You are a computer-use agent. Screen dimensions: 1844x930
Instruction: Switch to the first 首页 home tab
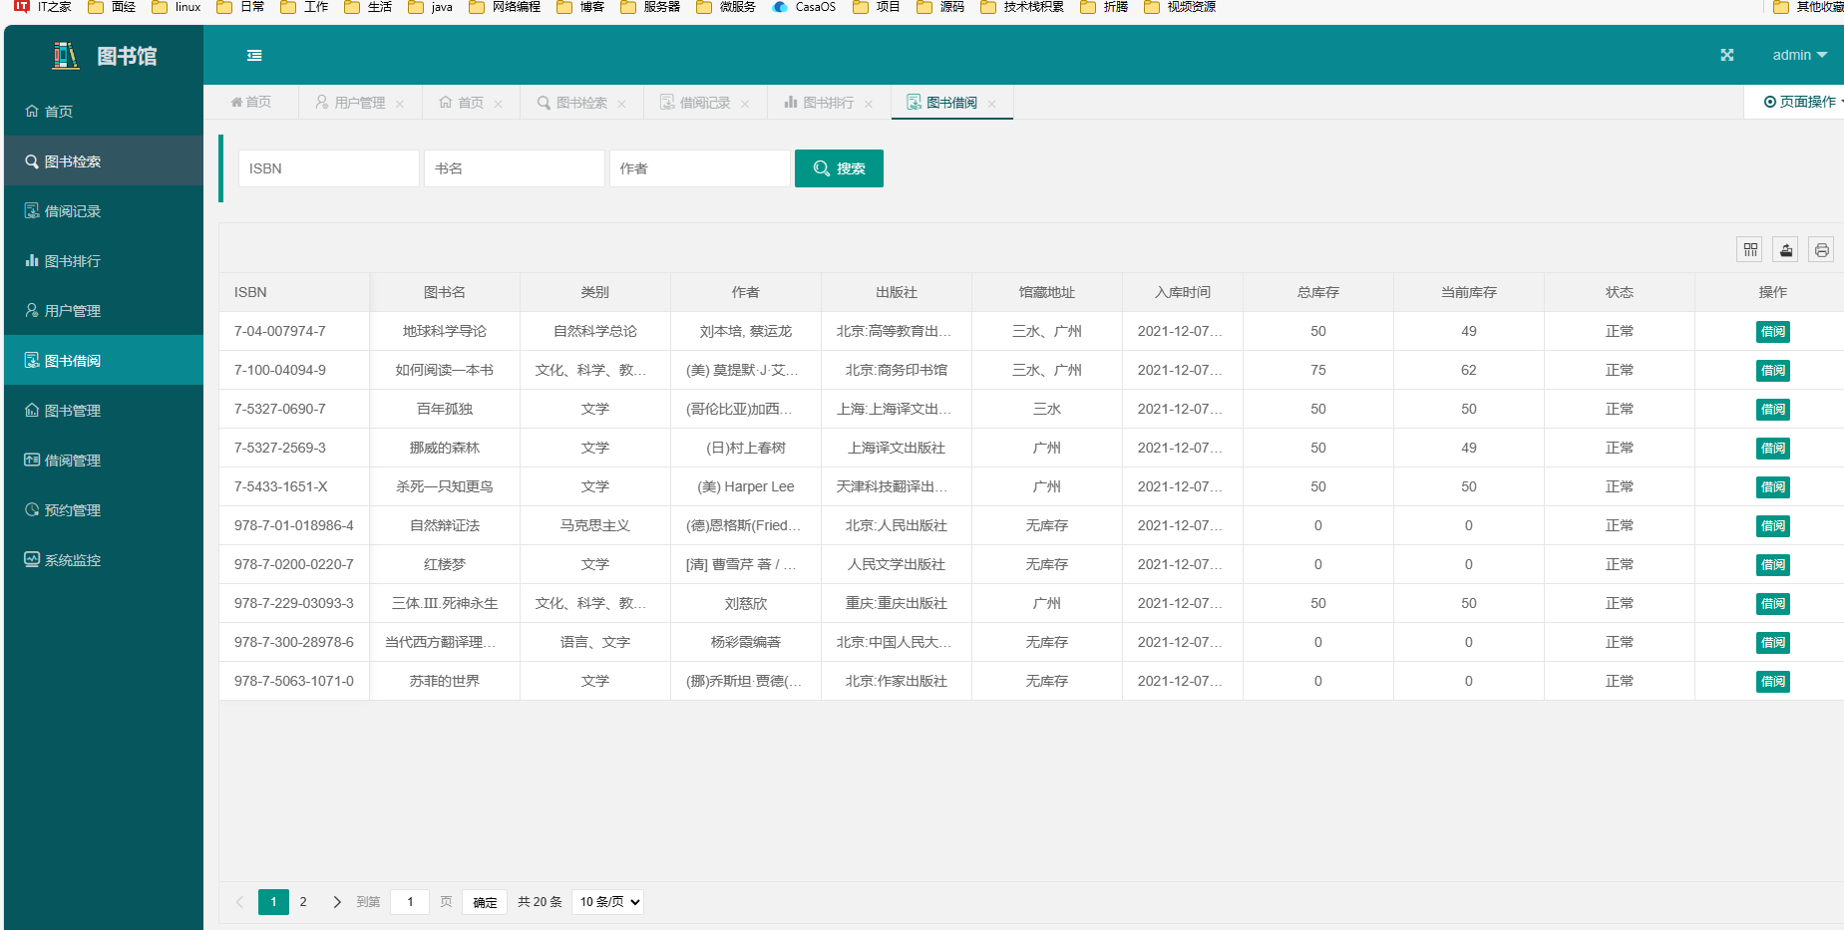[251, 102]
